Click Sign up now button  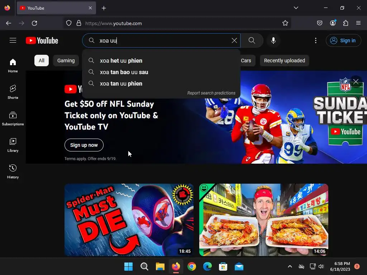84,145
